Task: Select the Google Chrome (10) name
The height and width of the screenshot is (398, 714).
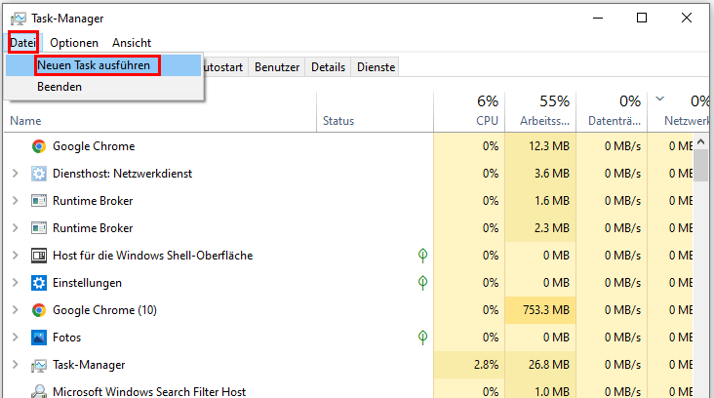Action: pyautogui.click(x=104, y=310)
